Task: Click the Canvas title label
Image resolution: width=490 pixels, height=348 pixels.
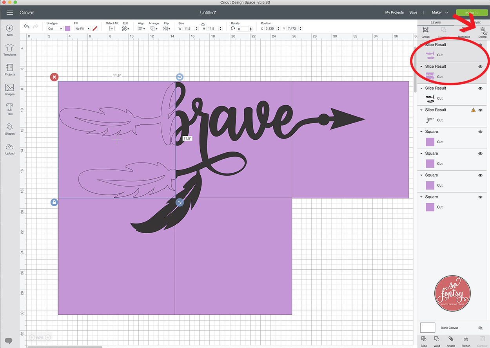Action: (27, 13)
